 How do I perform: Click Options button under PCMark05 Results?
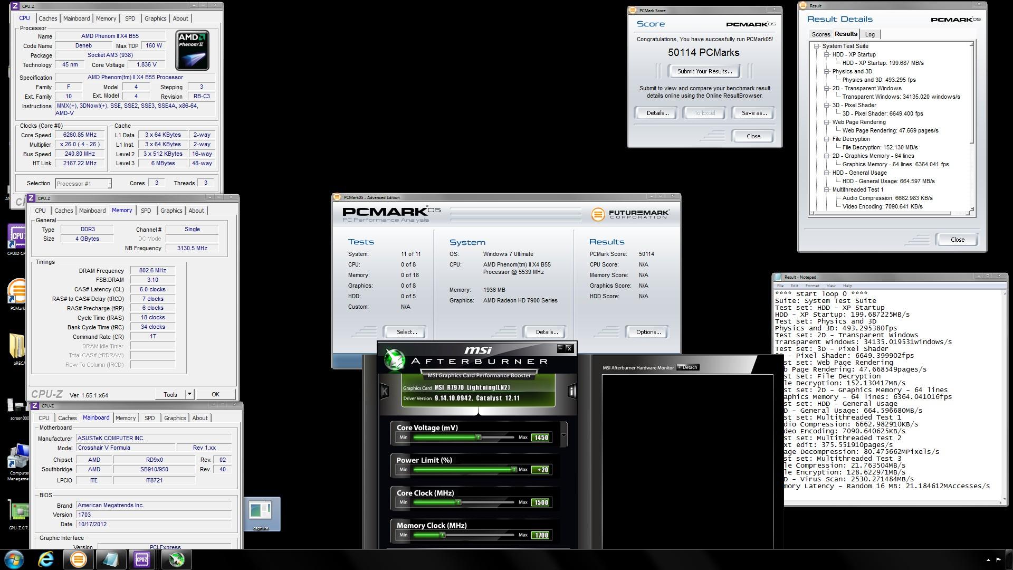tap(648, 332)
